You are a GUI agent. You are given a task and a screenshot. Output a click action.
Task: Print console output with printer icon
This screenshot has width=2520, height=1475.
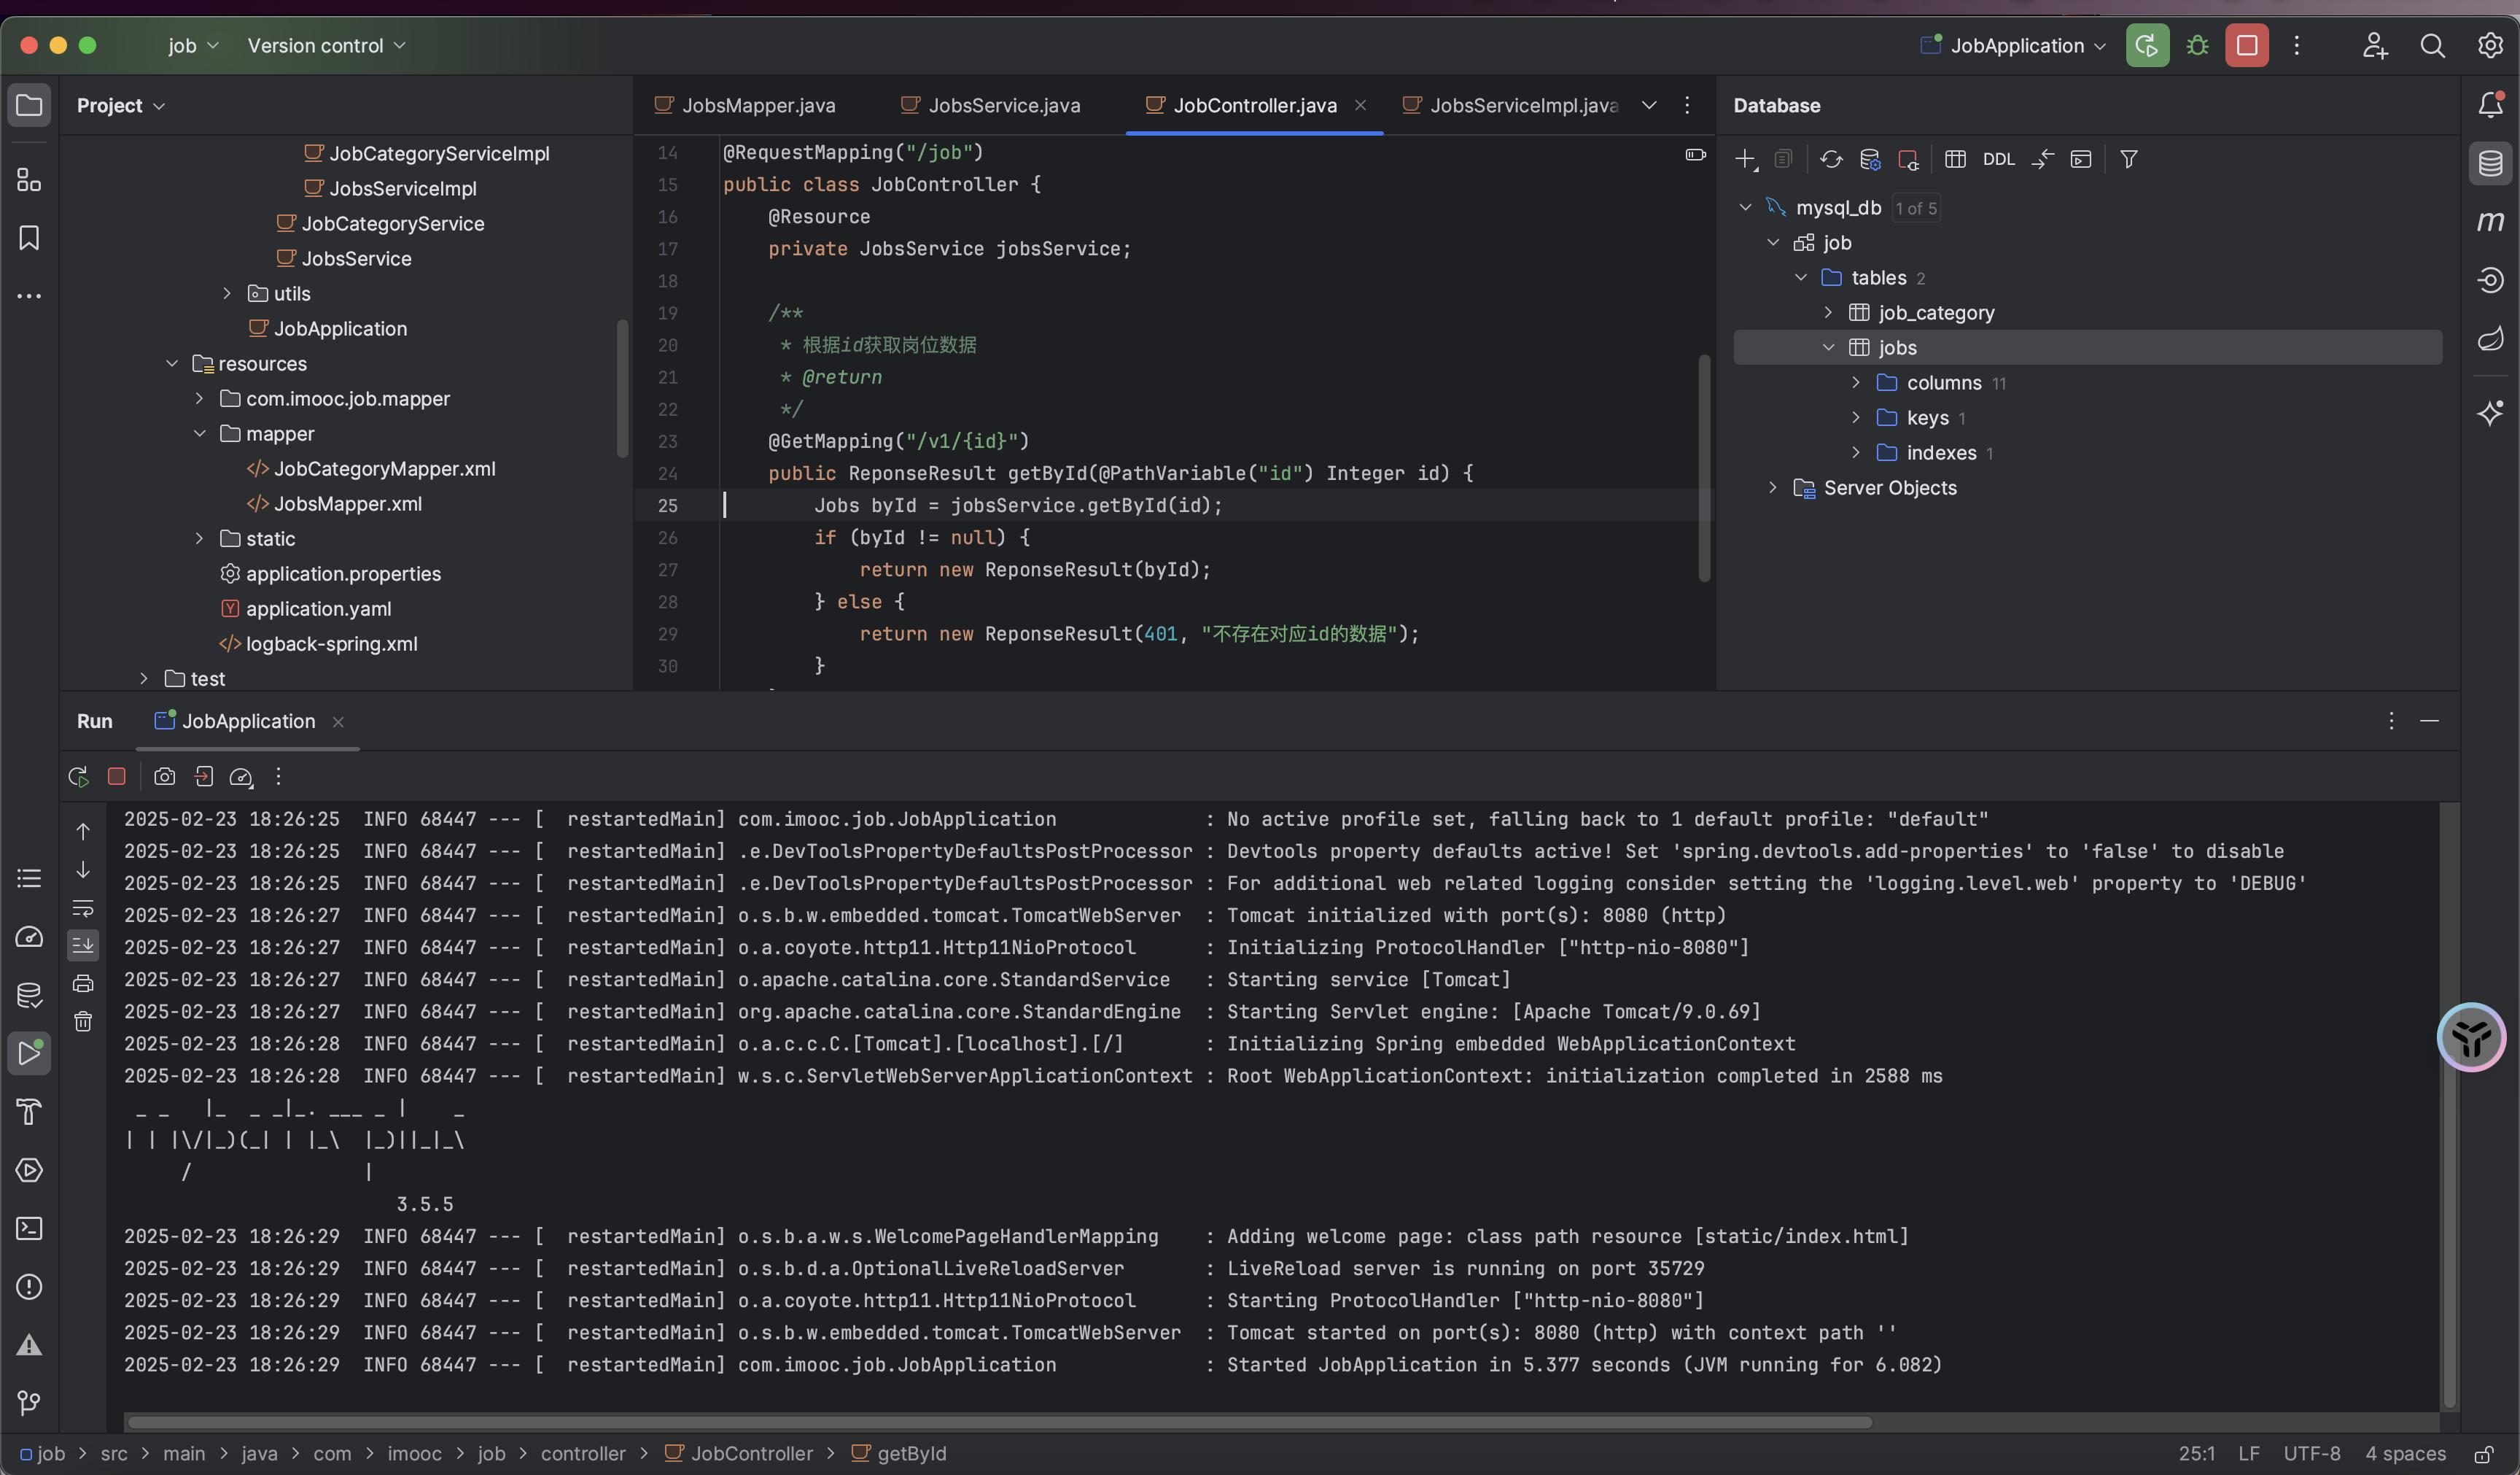pyautogui.click(x=83, y=983)
